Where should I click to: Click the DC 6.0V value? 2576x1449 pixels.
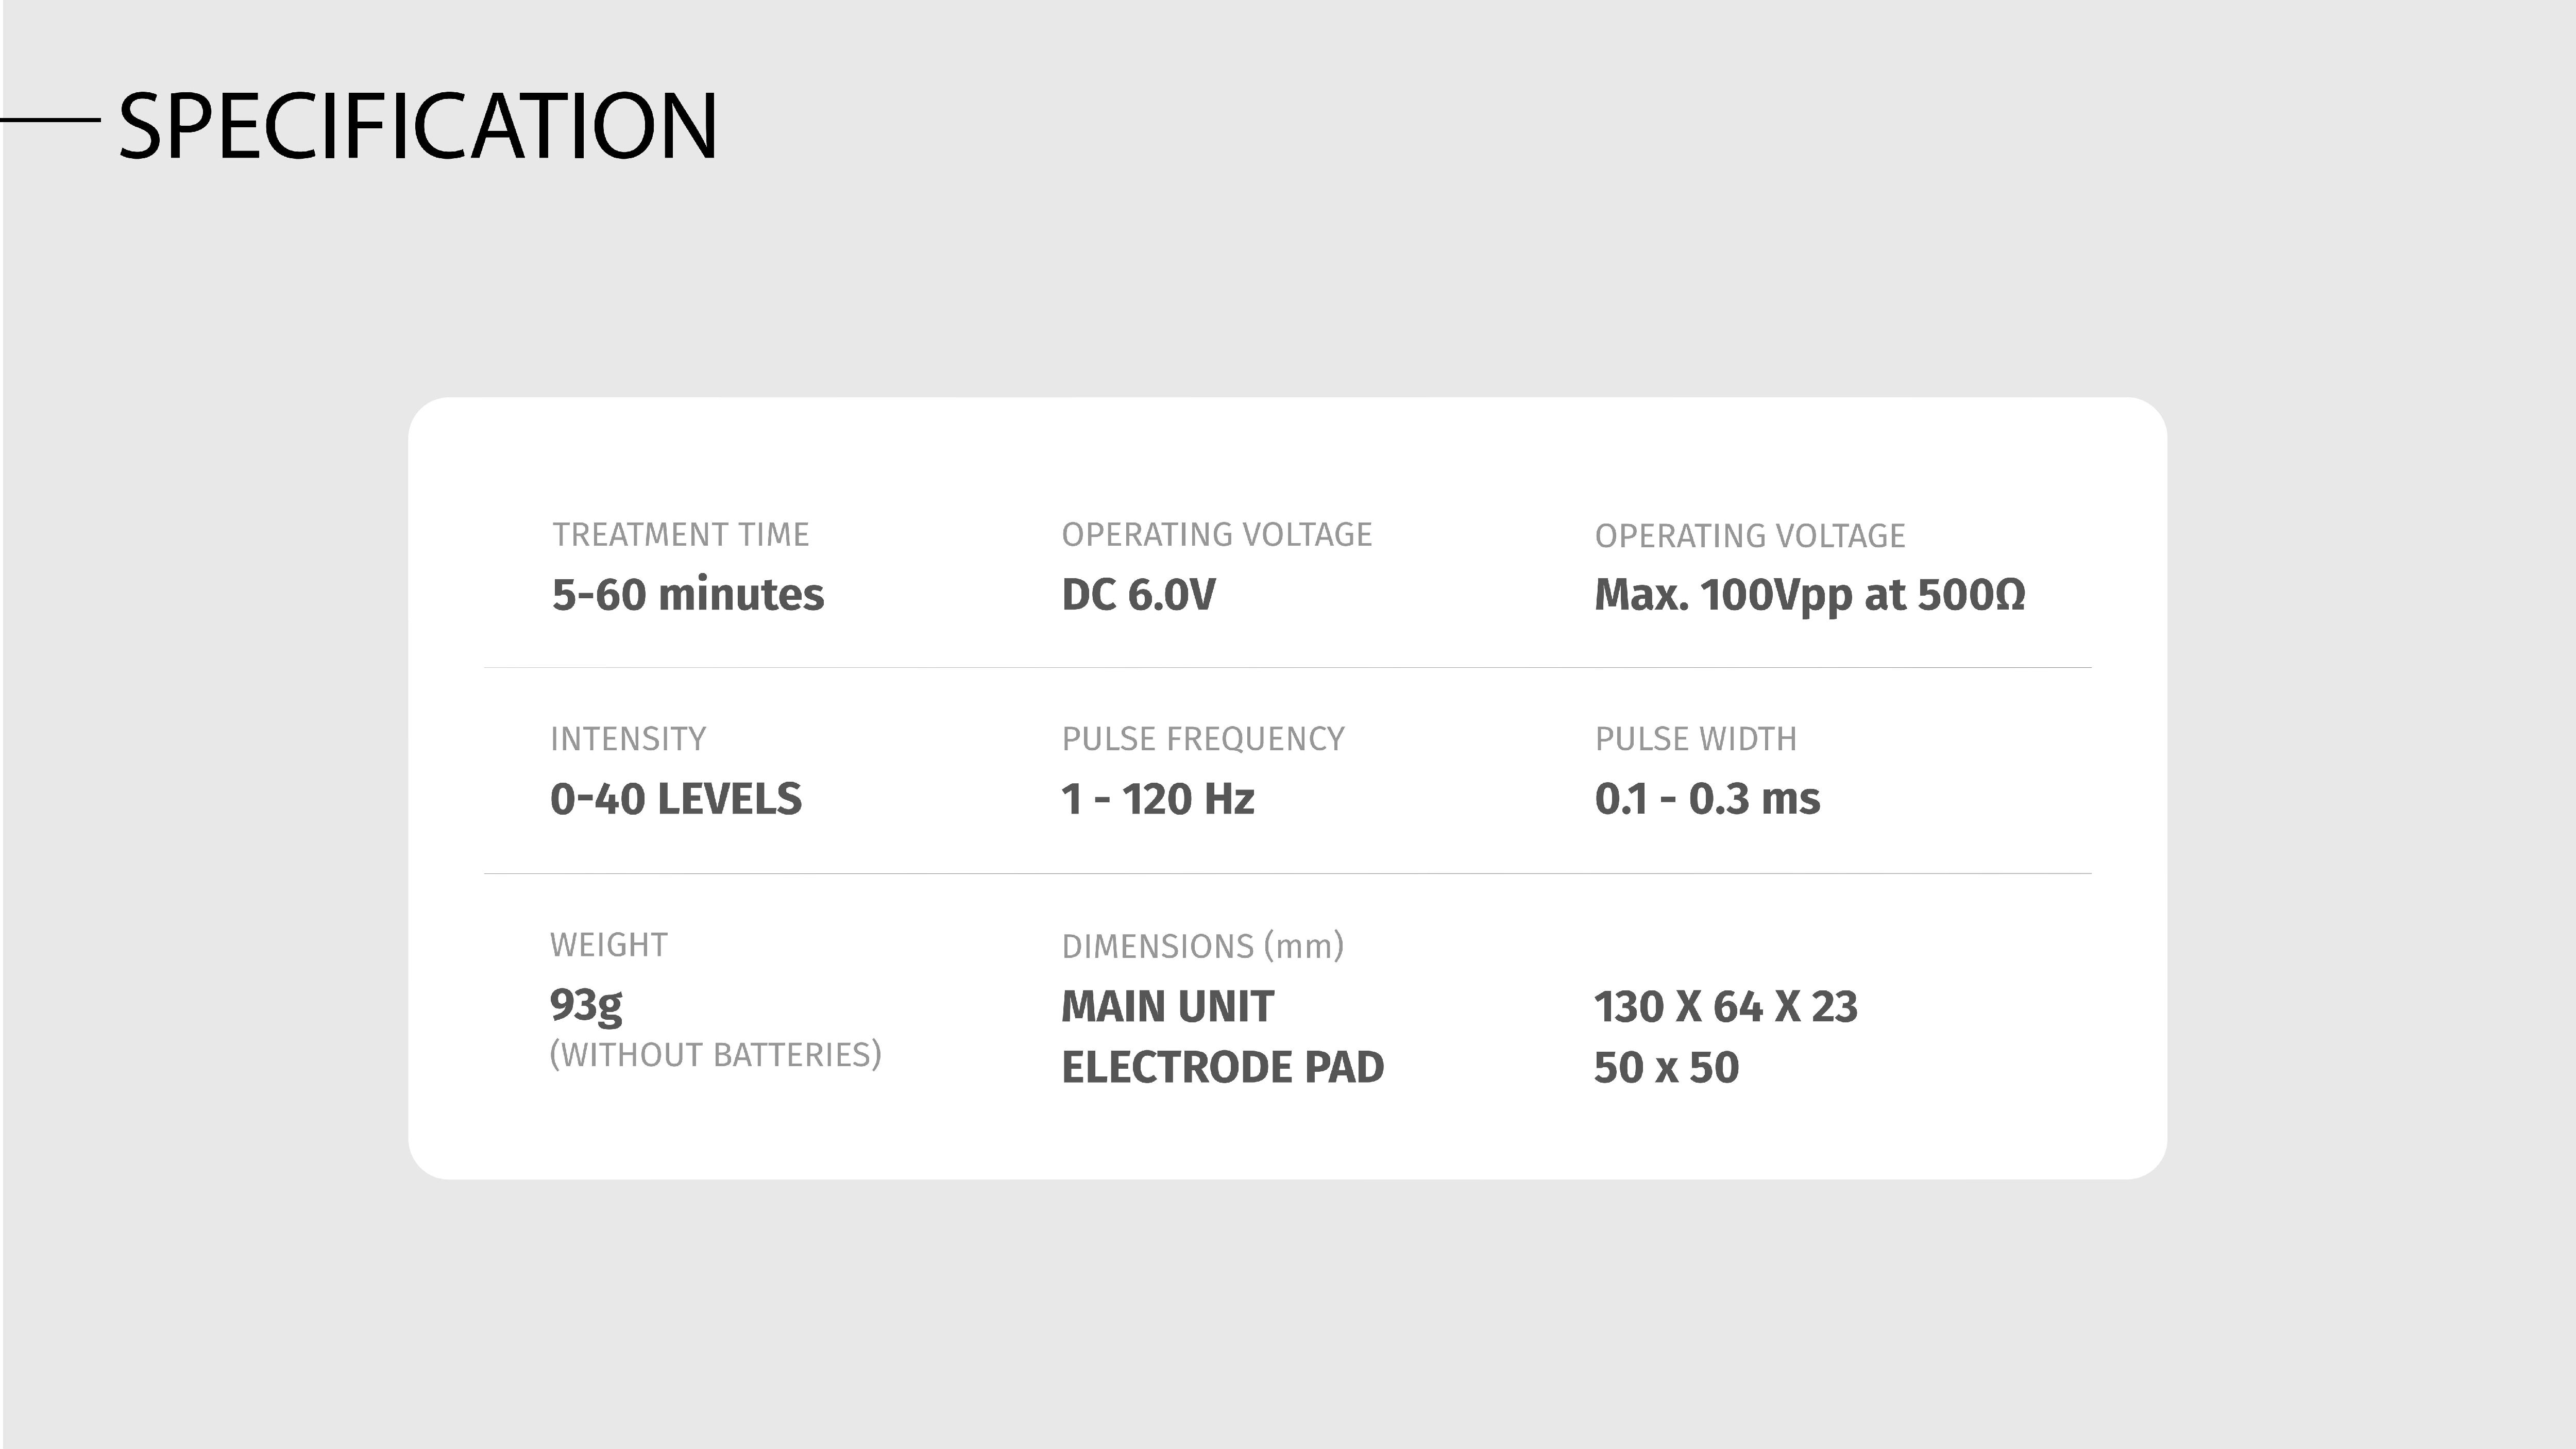coord(1138,594)
